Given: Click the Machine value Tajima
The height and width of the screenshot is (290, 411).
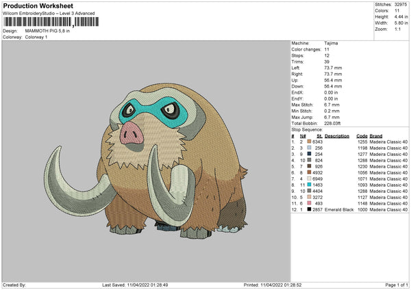Looking at the screenshot, I should coord(331,43).
